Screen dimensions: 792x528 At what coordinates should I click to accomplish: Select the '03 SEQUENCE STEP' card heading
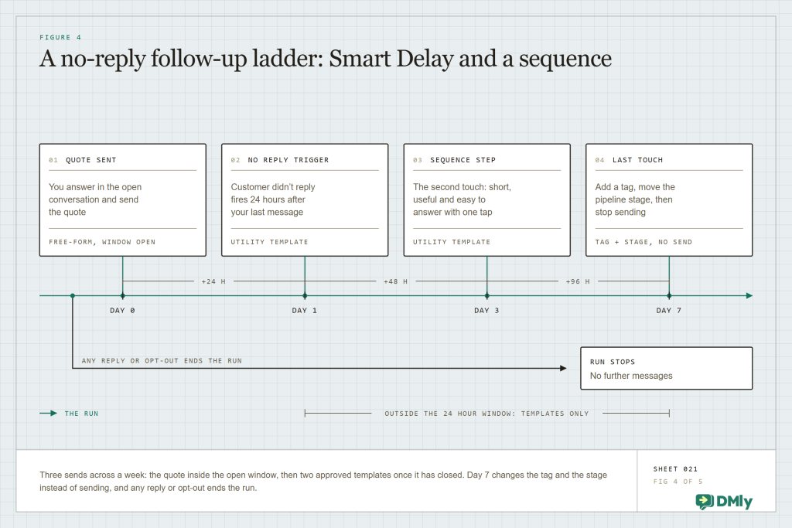[x=455, y=160]
